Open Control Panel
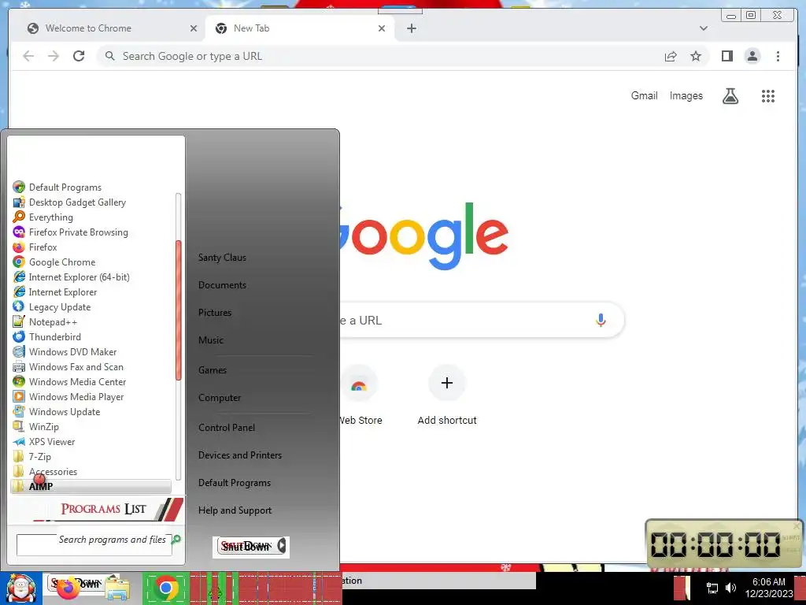 tap(227, 428)
